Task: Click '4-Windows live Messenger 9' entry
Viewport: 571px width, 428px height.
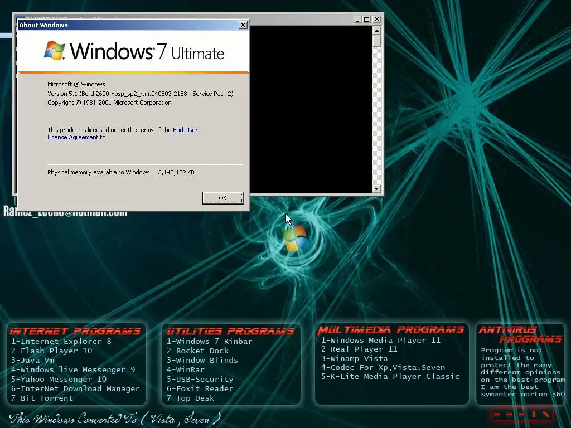Action: pyautogui.click(x=73, y=369)
